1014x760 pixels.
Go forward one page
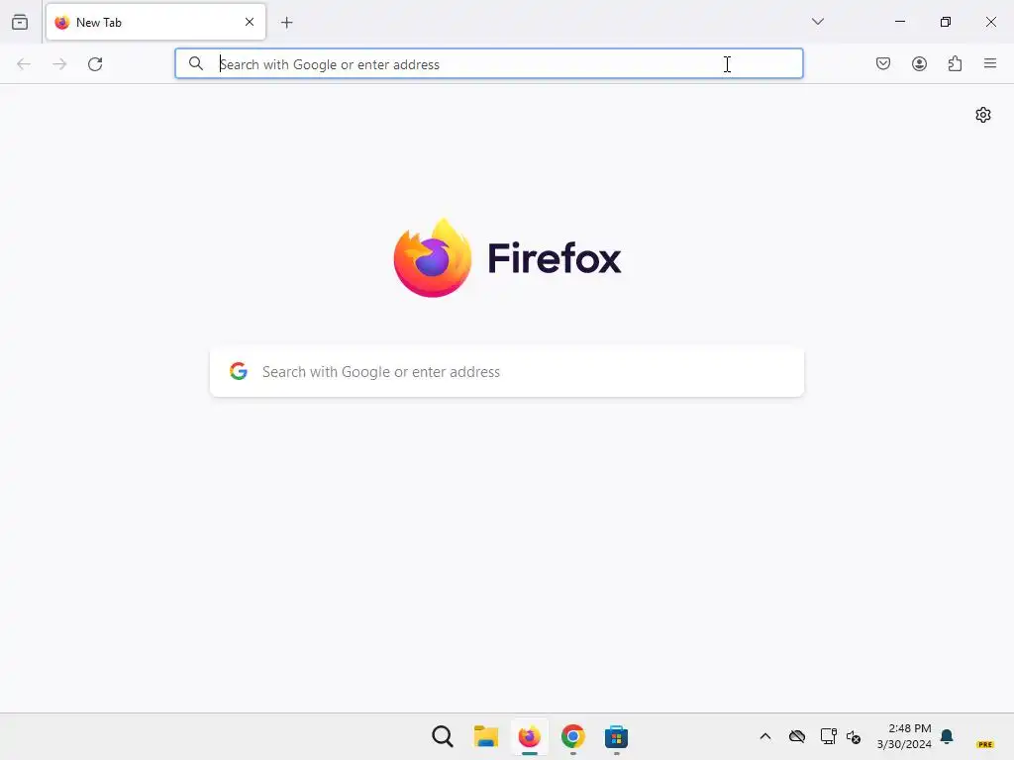click(59, 64)
